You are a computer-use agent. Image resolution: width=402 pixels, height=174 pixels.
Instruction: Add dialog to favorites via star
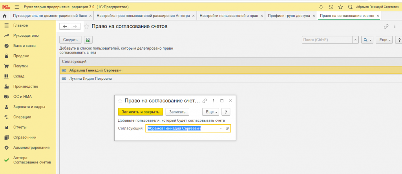tap(120, 101)
